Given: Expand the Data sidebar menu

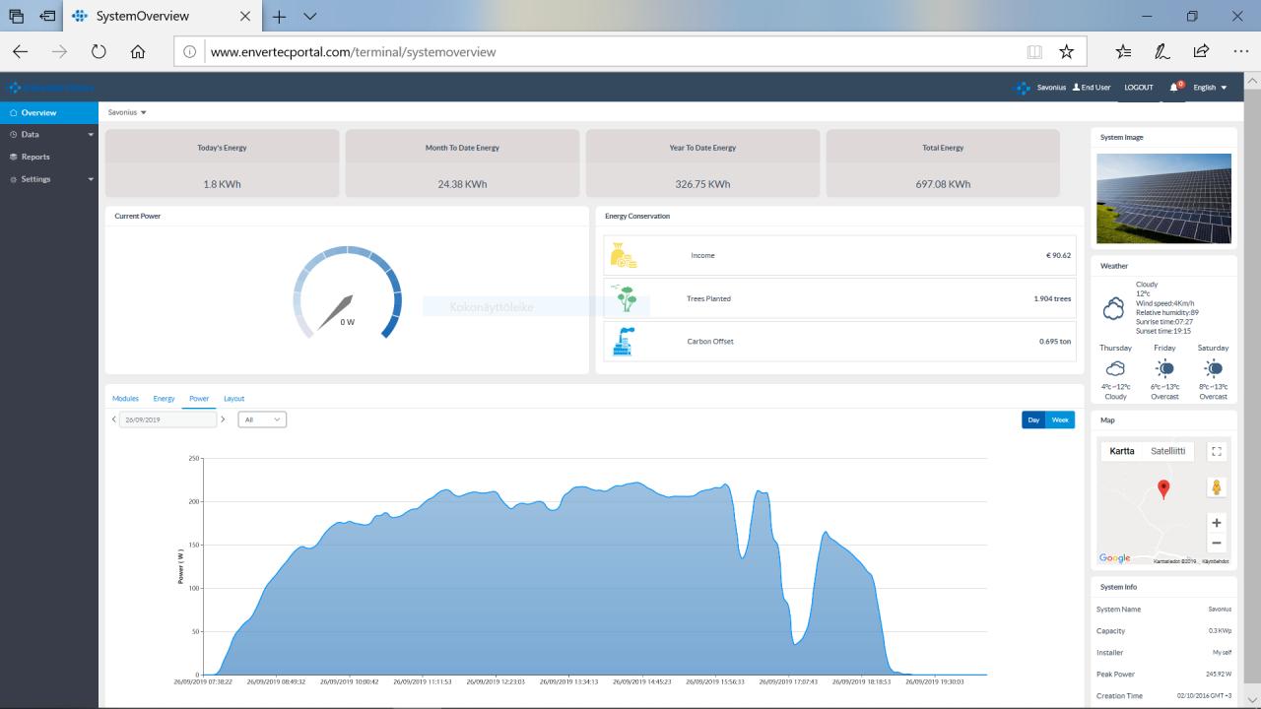Looking at the screenshot, I should (49, 134).
